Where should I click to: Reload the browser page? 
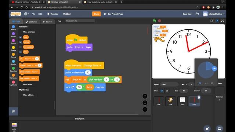click(x=22, y=7)
